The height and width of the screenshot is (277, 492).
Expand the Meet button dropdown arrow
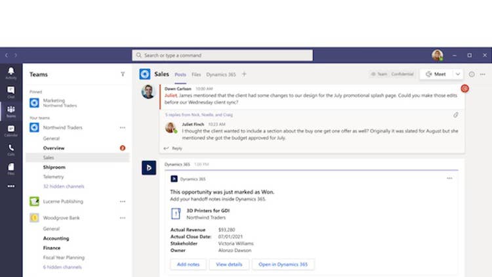click(458, 74)
